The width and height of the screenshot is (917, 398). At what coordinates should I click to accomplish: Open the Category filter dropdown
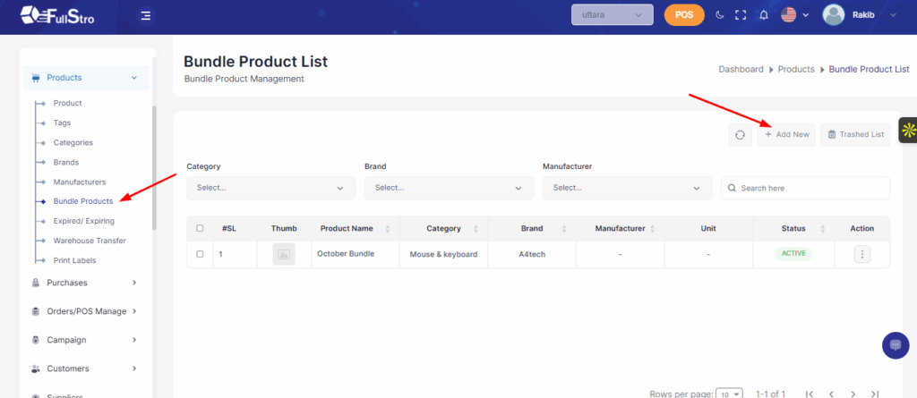pos(270,188)
